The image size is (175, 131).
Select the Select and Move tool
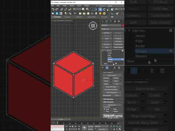click(x=100, y=9)
